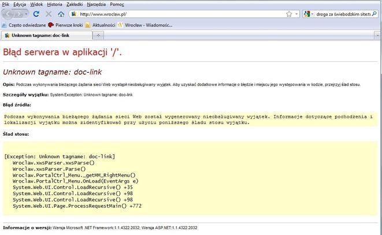The height and width of the screenshot is (235, 382).
Task: Open the Aktualności feed bookmark
Action: point(101,25)
